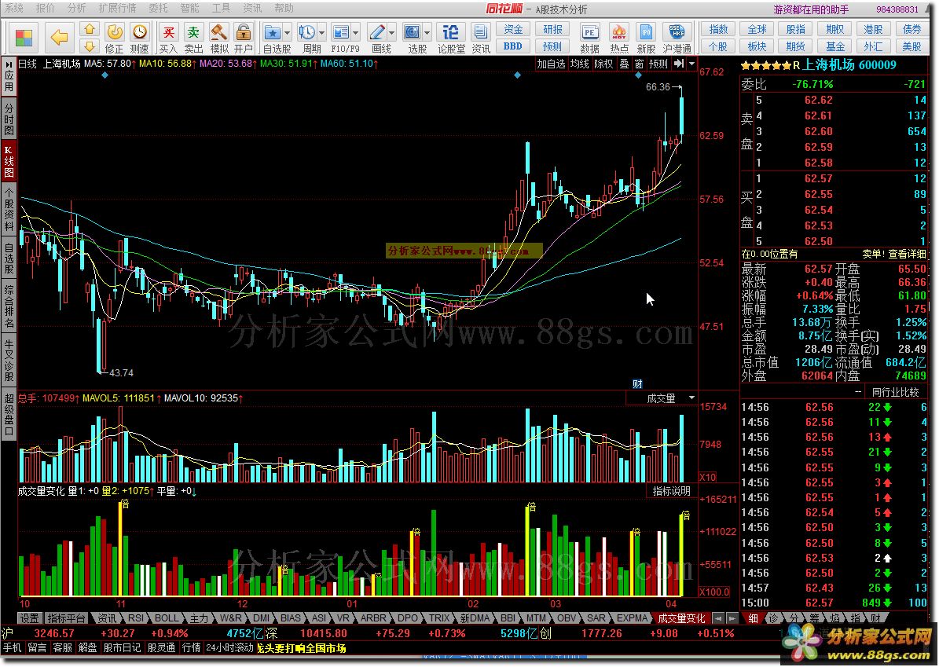Click the collapse icon above 应用 sidebar

[9, 64]
